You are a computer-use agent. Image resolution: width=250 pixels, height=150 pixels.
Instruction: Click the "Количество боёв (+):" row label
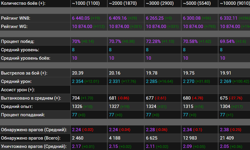(23, 3)
